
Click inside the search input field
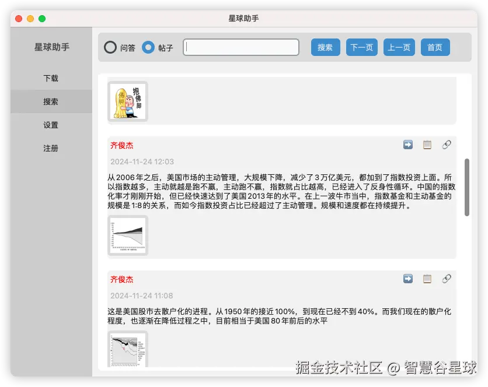coord(240,47)
